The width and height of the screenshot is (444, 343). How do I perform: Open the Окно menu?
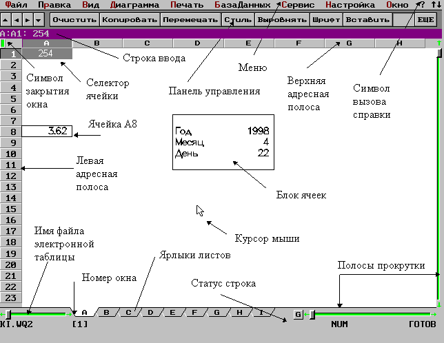(397, 5)
